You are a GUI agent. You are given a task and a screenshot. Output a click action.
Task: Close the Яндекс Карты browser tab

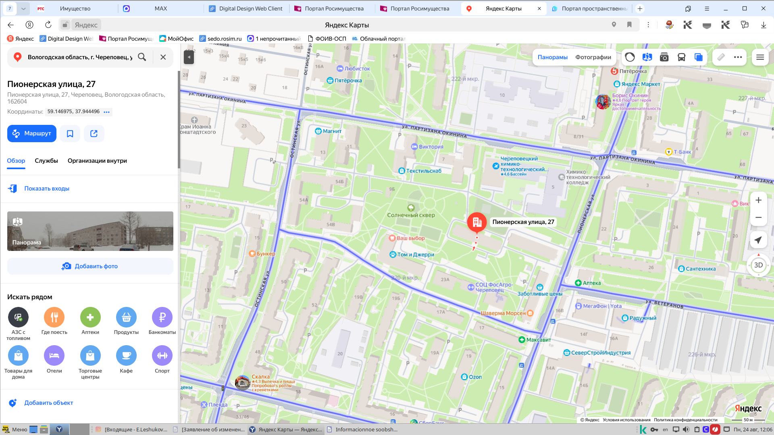(539, 8)
